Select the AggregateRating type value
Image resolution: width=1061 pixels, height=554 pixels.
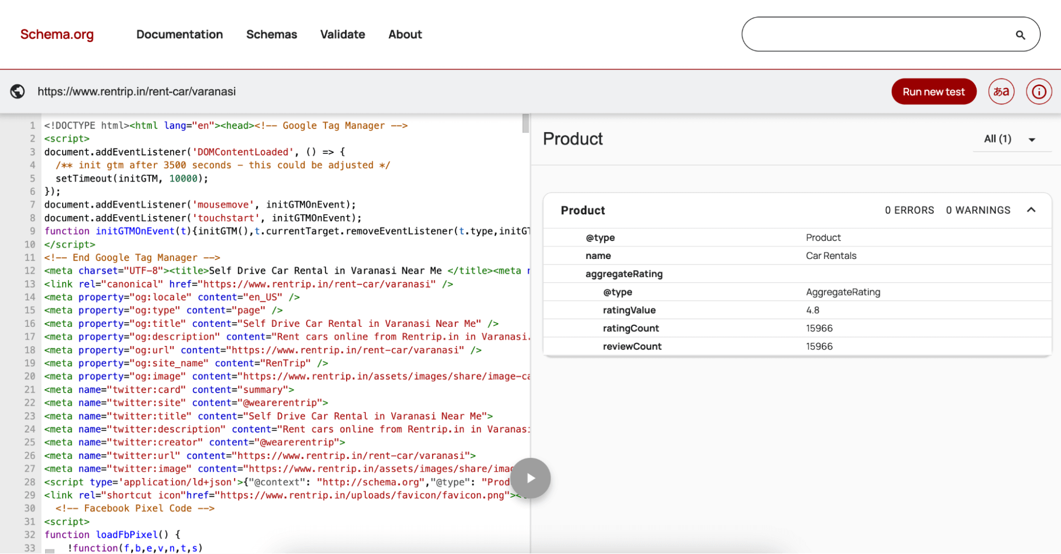(843, 292)
